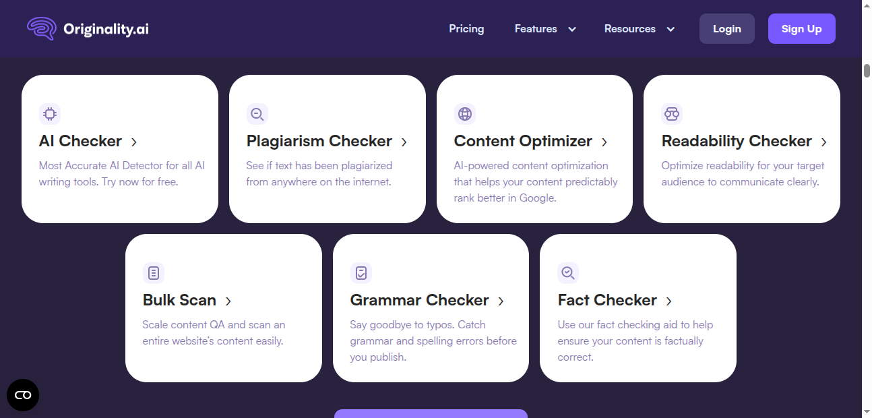Select the Bulk Scan document icon
Image resolution: width=872 pixels, height=418 pixels.
[x=154, y=273]
